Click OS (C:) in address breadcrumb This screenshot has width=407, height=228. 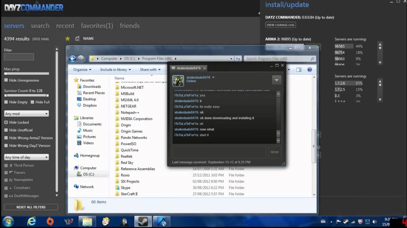130,59
